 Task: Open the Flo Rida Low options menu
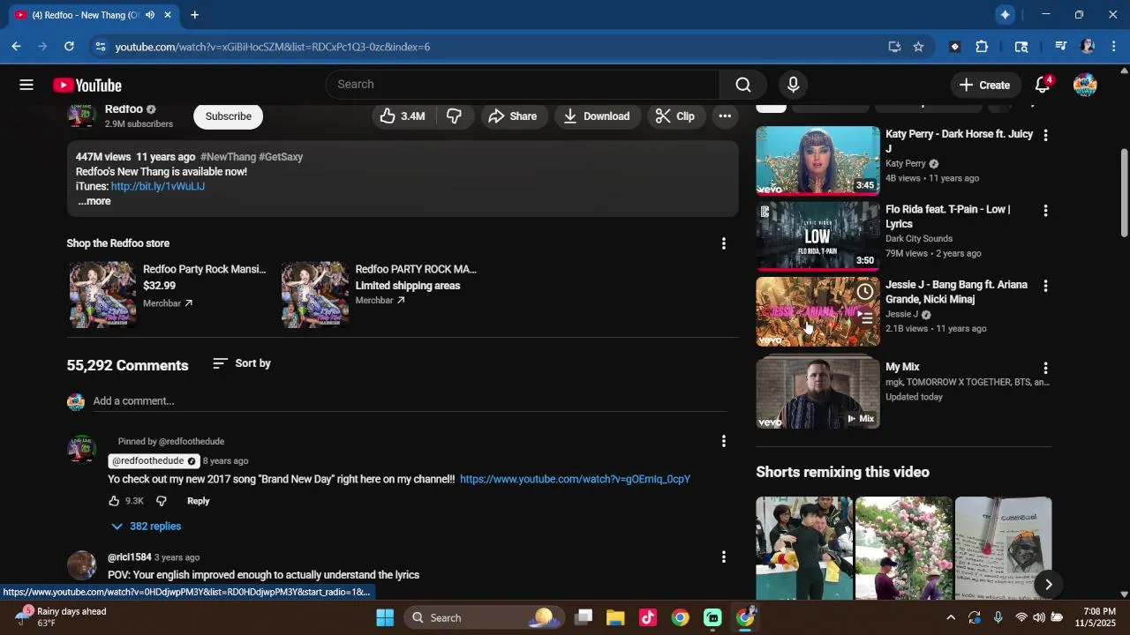[x=1045, y=211]
